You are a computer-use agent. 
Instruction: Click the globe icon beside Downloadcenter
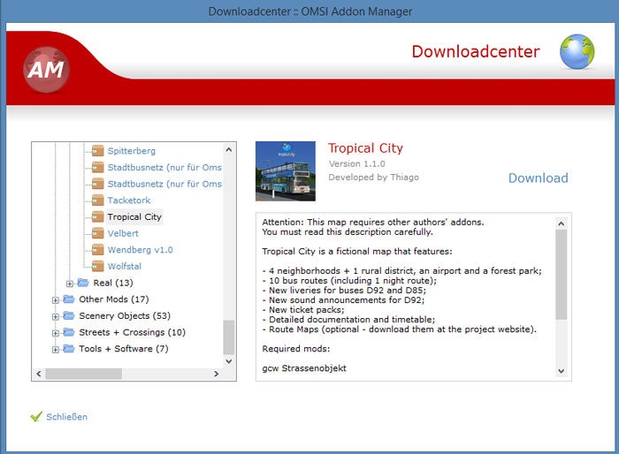coord(577,52)
